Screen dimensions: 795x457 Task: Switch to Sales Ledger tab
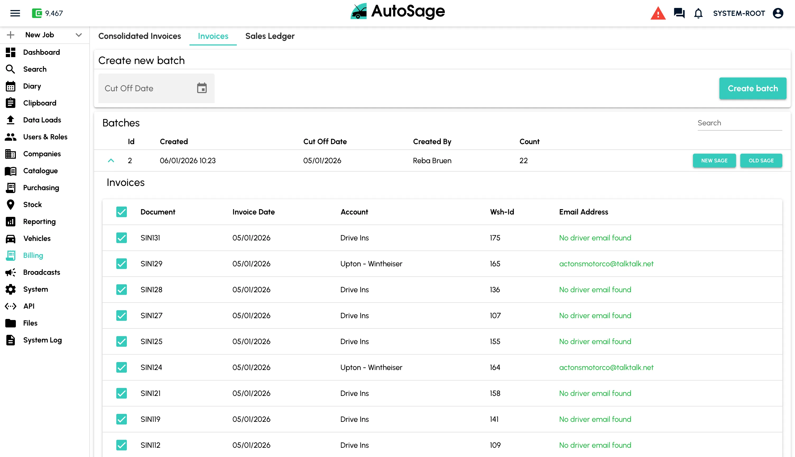coord(270,36)
